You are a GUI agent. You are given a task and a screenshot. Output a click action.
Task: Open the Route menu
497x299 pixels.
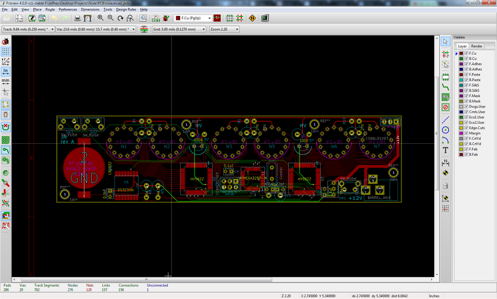(50, 10)
